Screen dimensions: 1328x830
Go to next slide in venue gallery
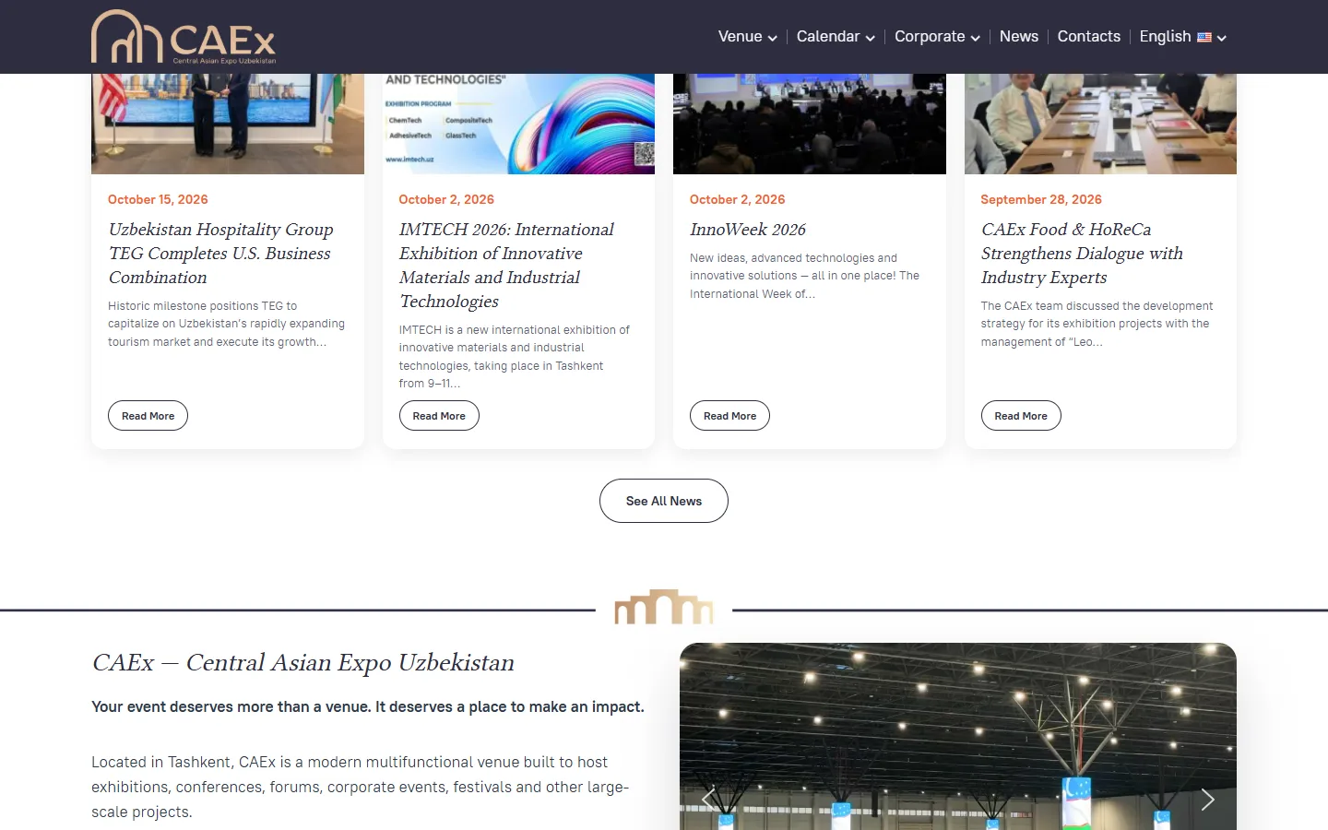click(1207, 800)
